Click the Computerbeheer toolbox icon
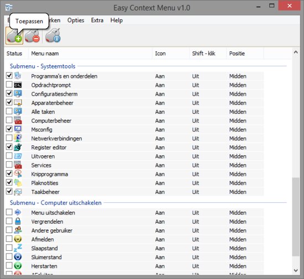The height and width of the screenshot is (279, 304). (x=18, y=120)
